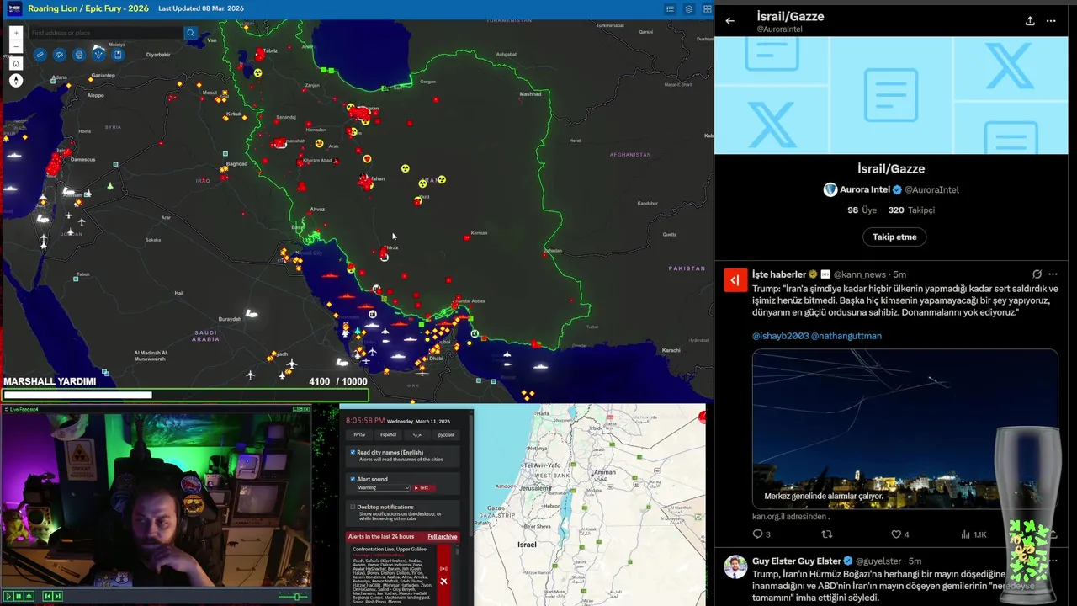
Task: Go back from İsrail/Gazze list
Action: point(729,21)
